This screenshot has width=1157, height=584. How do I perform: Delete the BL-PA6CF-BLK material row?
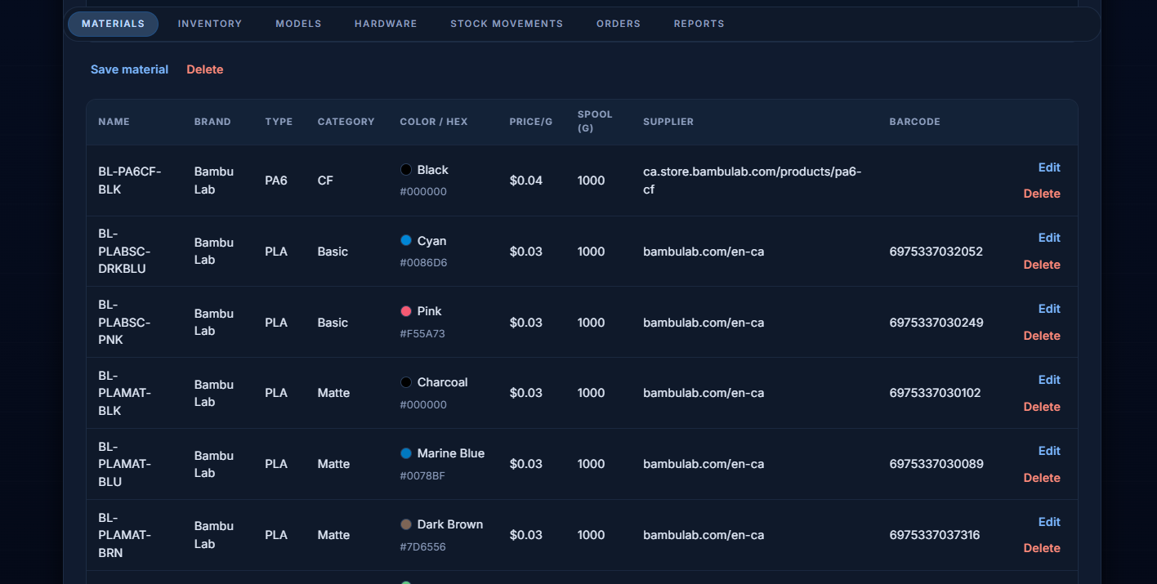(1042, 194)
